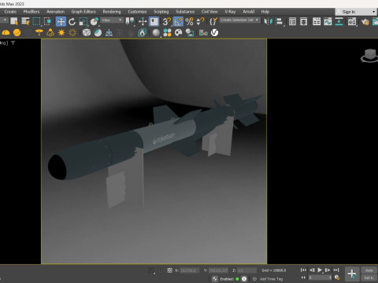
Task: Click Y coordinate input field
Action: [218, 270]
